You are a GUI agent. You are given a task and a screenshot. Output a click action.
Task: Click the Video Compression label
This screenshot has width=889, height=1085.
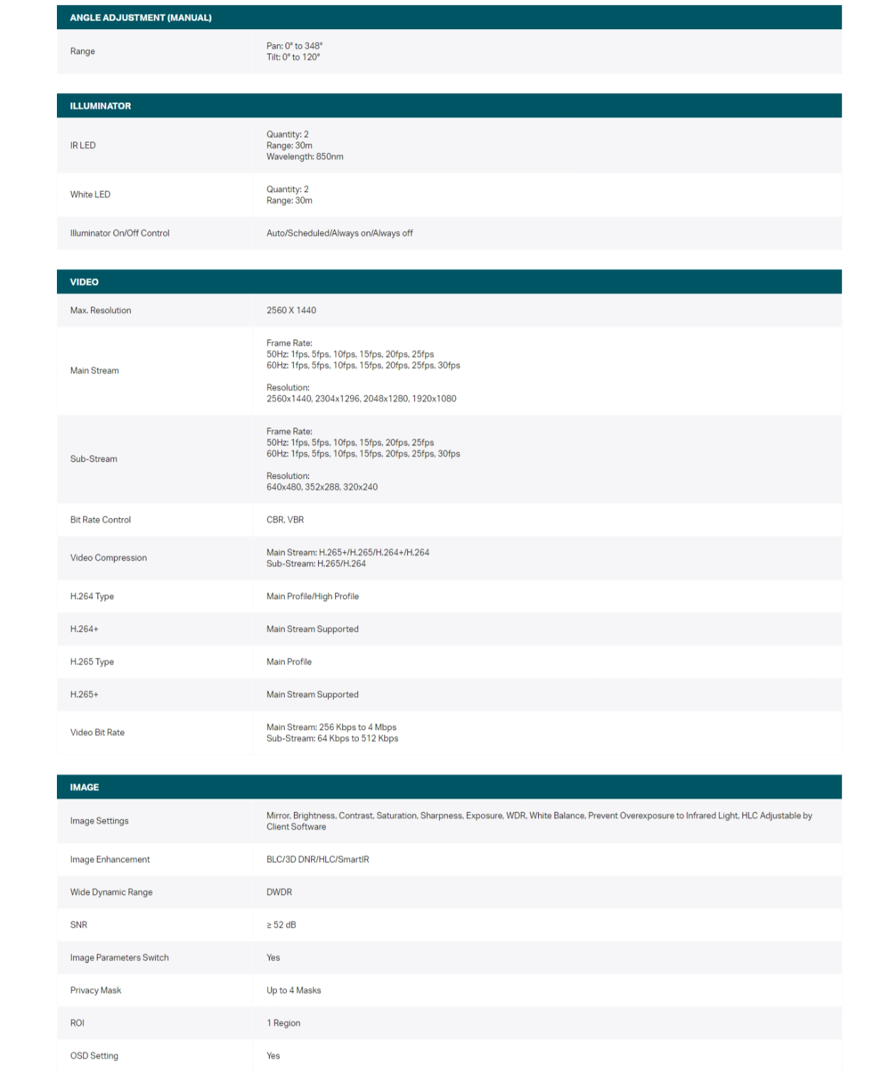(108, 558)
